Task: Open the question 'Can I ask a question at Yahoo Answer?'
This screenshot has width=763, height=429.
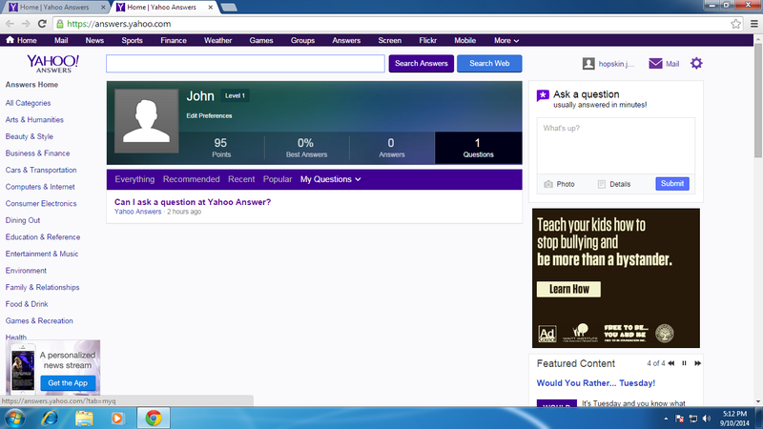Action: [x=193, y=202]
